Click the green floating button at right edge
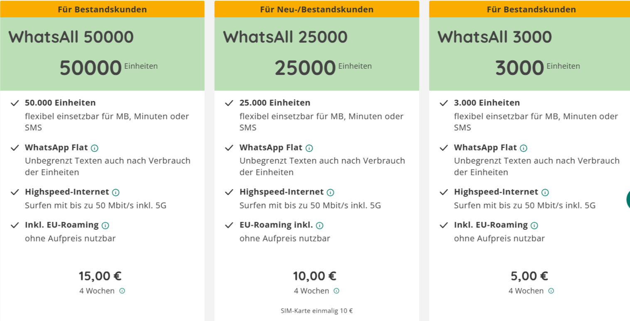This screenshot has width=630, height=321. coord(628,200)
